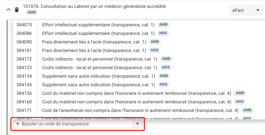This screenshot has height=135, width=265.
Task: Select code 384145 Supplément HOS option
Action: pyautogui.click(x=139, y=85)
